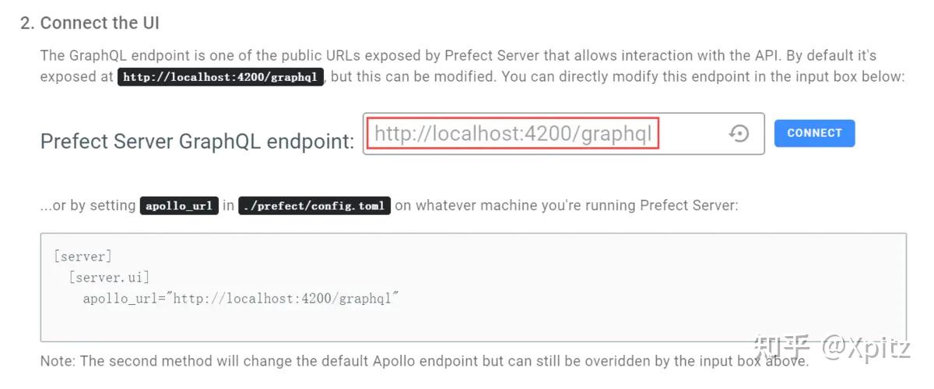Click the "Prefect Server GraphQL endpoint:" label
This screenshot has height=389, width=934.
(197, 141)
